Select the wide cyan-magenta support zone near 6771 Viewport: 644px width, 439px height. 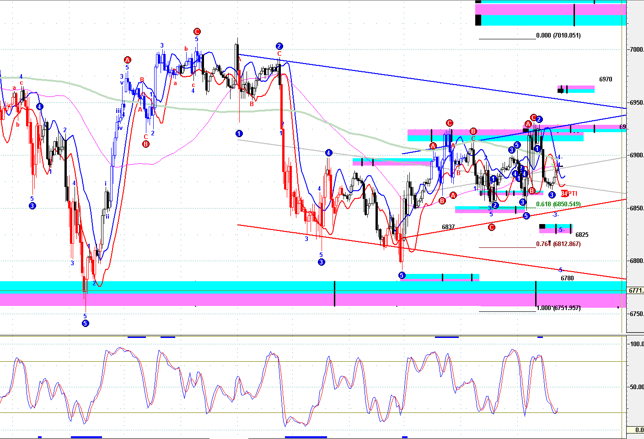pos(313,294)
